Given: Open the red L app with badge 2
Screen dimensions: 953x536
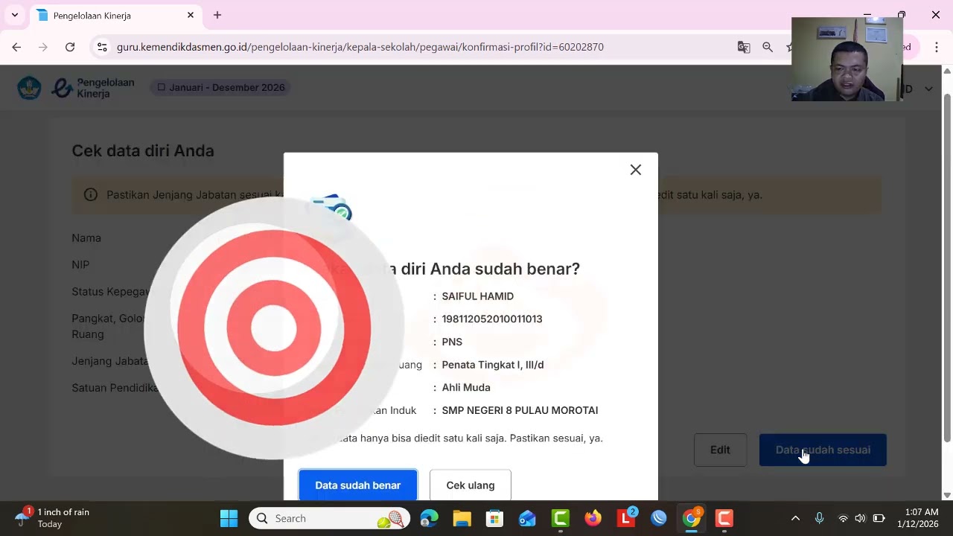Looking at the screenshot, I should point(626,518).
